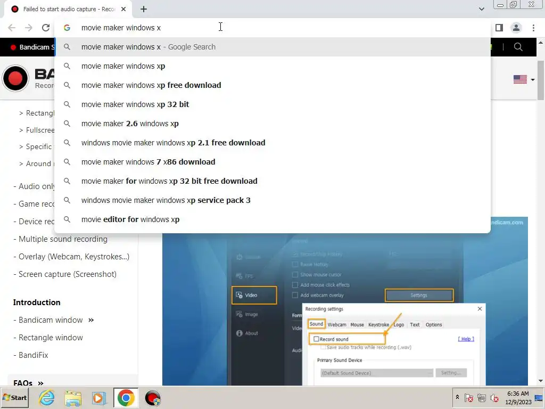Open File Explorer folder on taskbar
Screen dimensions: 545x409
click(73, 398)
